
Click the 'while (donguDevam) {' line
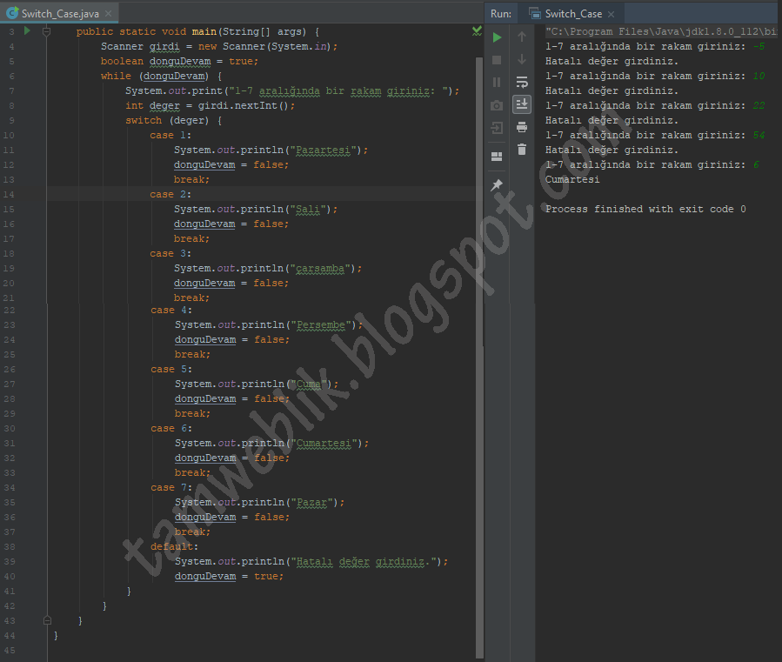161,76
